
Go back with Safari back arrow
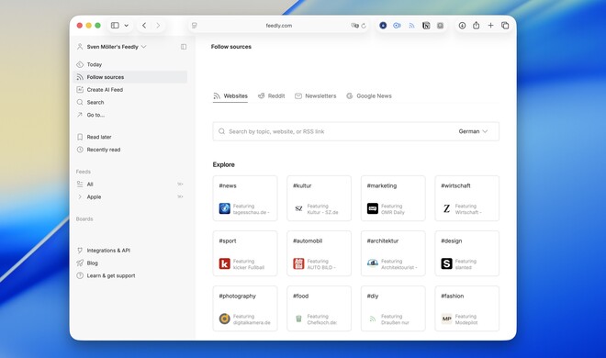144,26
